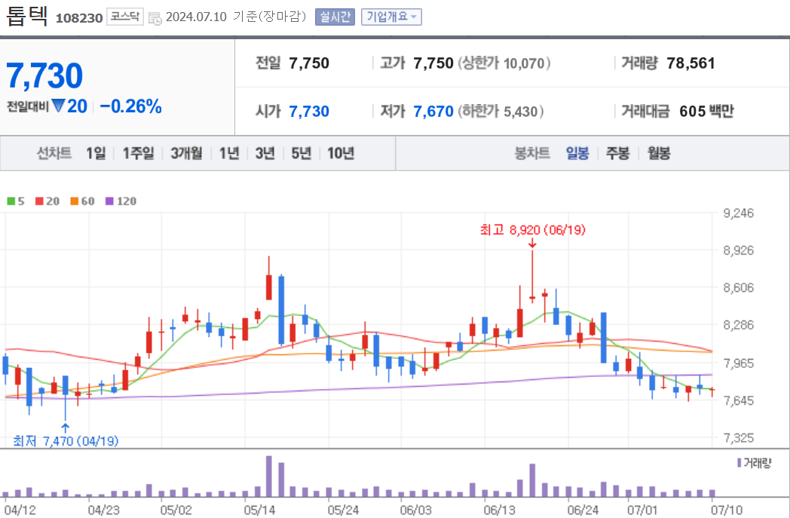This screenshot has height=518, width=790.
Task: Click the red arrow at the 최고 8,920 marker
Action: 532,244
